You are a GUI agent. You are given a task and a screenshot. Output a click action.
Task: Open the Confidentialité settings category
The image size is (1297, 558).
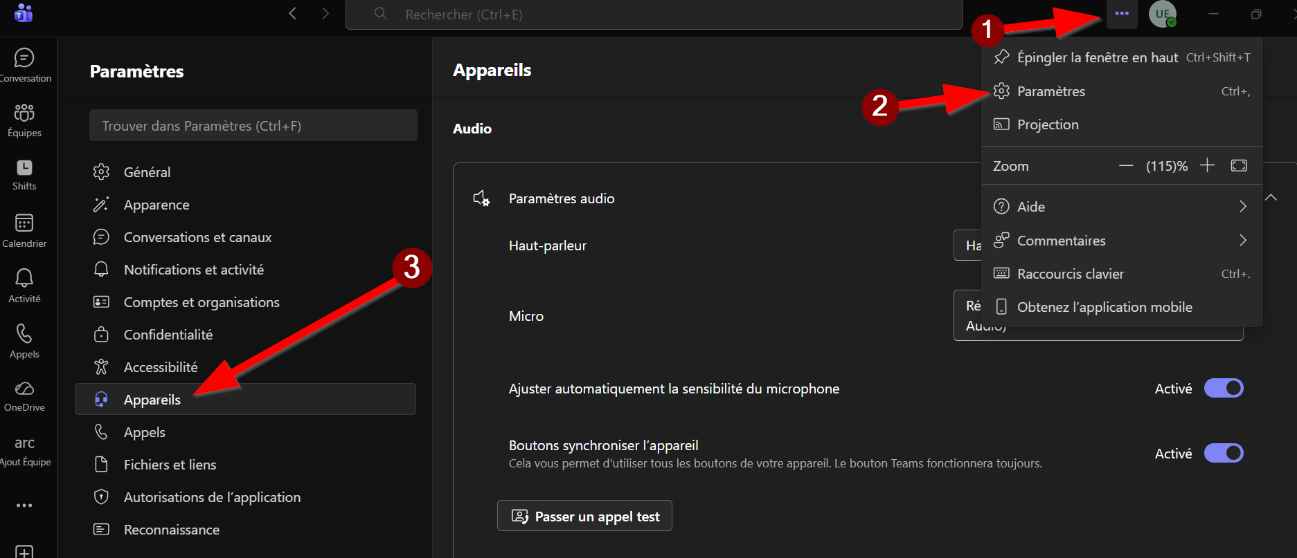[x=168, y=335]
